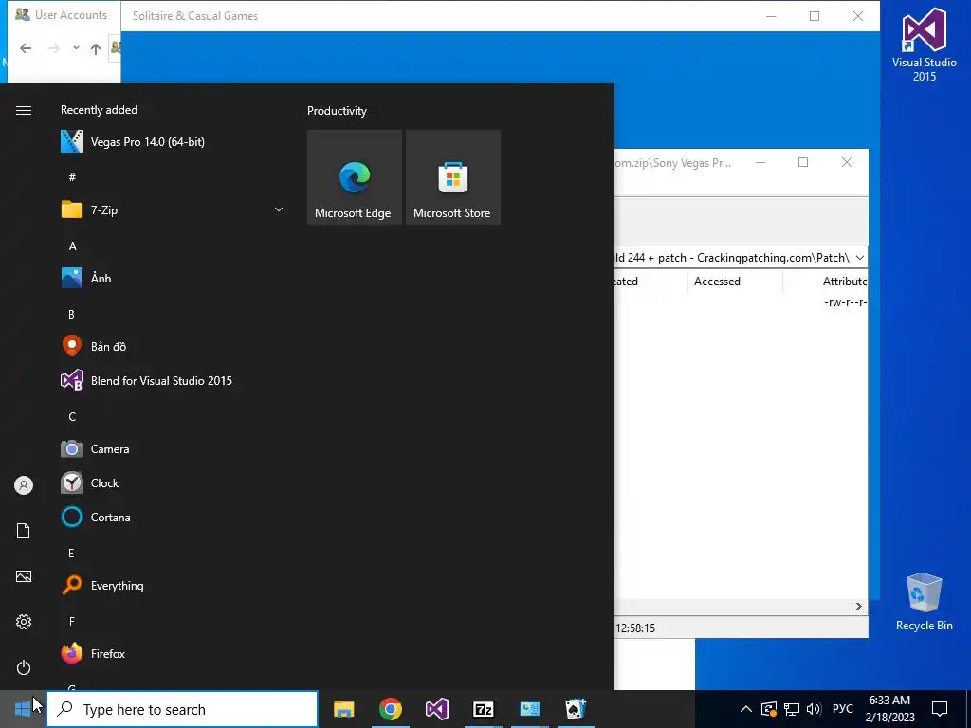Viewport: 971px width, 728px height.
Task: Click the Power button in Start
Action: click(x=24, y=667)
